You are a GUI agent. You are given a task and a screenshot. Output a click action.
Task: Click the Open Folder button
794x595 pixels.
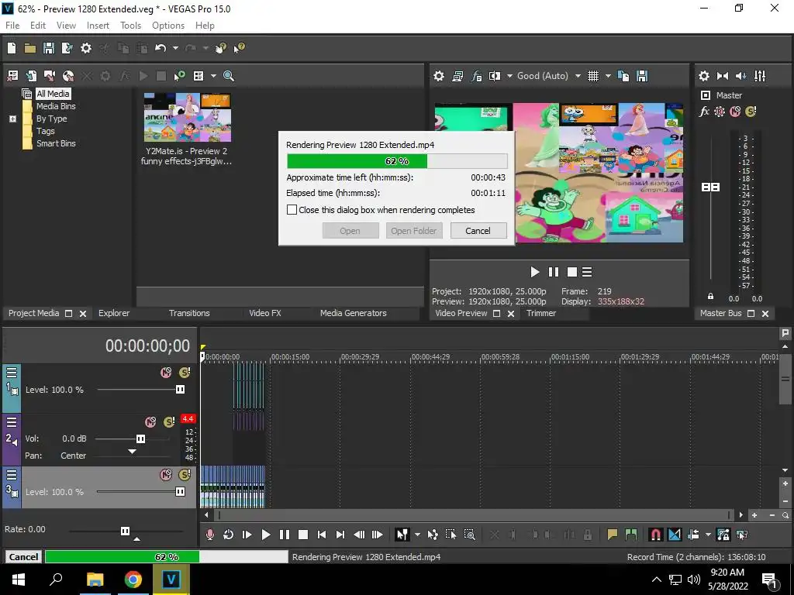coord(414,231)
